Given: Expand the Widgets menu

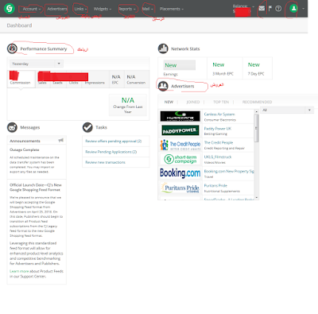Looking at the screenshot, I should (x=103, y=9).
